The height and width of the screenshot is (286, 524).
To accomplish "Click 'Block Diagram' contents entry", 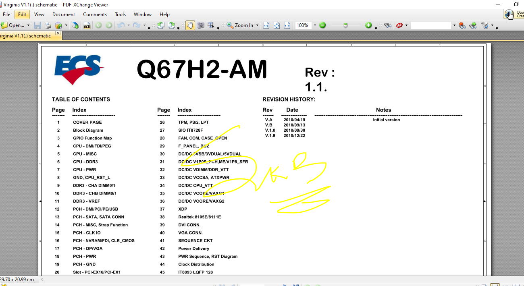I will pyautogui.click(x=88, y=130).
